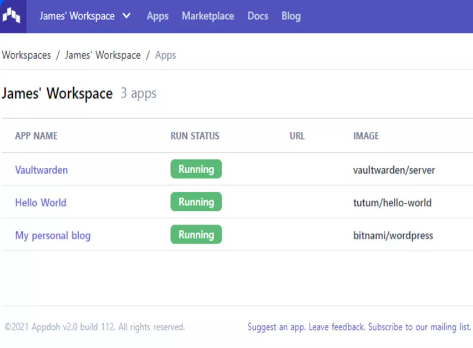473x348 pixels.
Task: Select James' Workspace in the breadcrumb
Action: coord(103,55)
